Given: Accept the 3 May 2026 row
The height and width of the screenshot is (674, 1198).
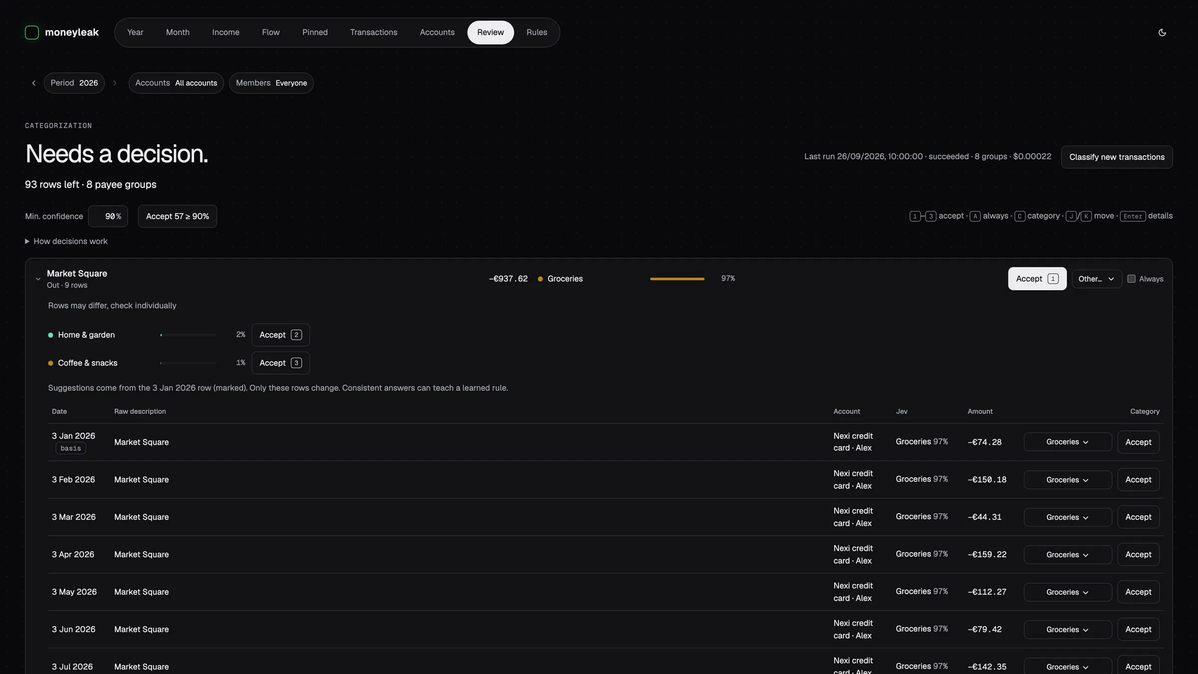Looking at the screenshot, I should tap(1139, 592).
